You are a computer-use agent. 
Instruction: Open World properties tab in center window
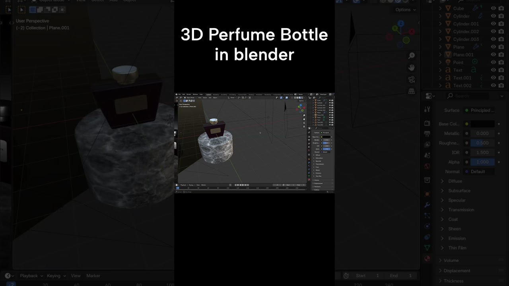(309, 150)
